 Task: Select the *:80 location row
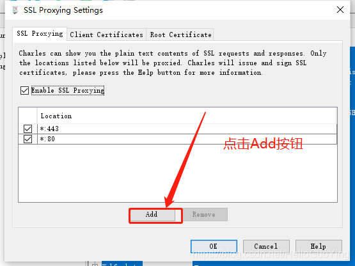point(178,139)
